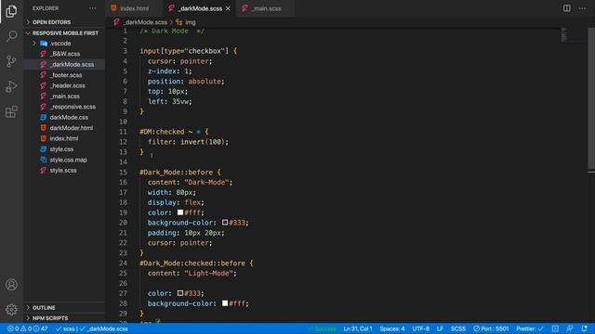Screen dimensions: 595x334
Task: Click the Sass file icon beside _B&W.scss
Action: [44, 54]
